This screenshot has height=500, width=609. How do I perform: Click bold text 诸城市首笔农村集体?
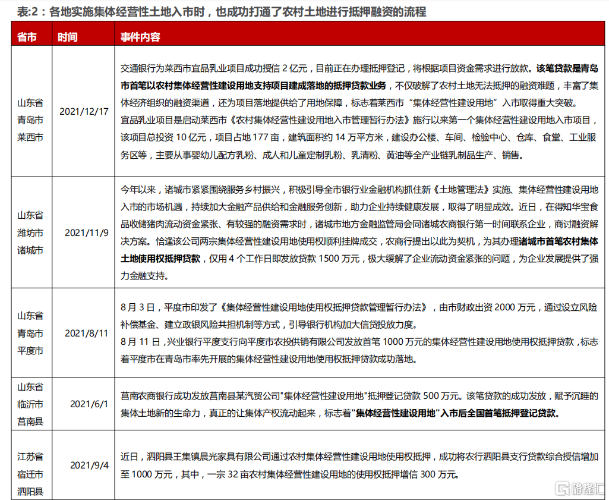pos(558,241)
